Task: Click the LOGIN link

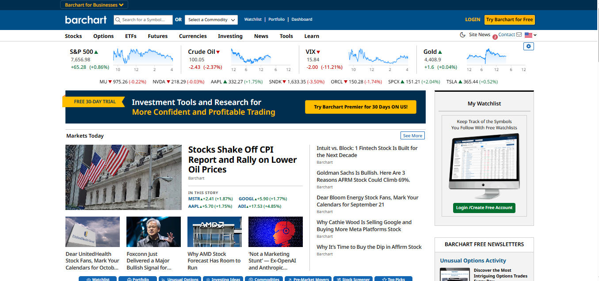Action: point(473,20)
